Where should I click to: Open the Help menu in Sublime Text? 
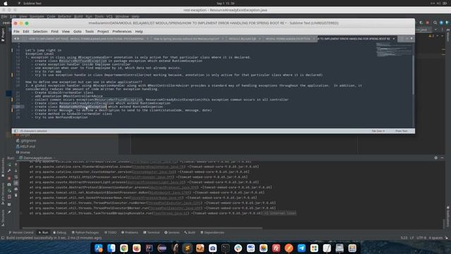(x=139, y=31)
